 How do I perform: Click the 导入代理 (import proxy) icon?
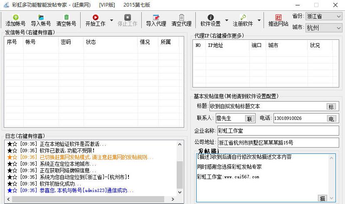[156, 17]
